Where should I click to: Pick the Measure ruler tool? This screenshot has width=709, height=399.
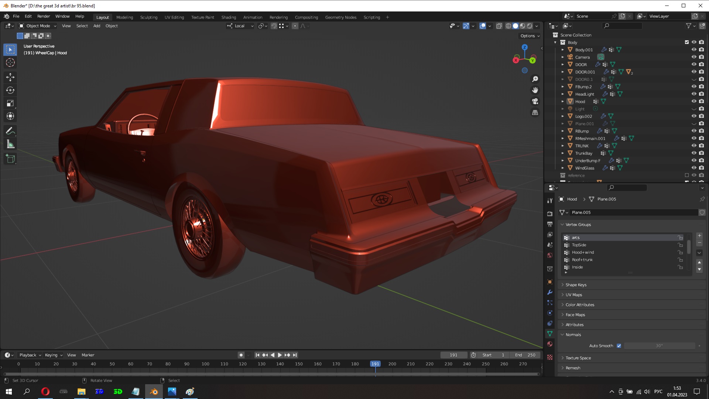click(10, 144)
